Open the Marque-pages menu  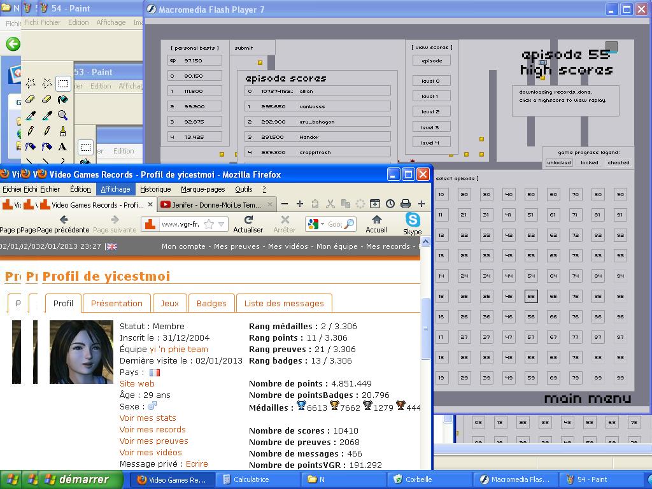[202, 189]
